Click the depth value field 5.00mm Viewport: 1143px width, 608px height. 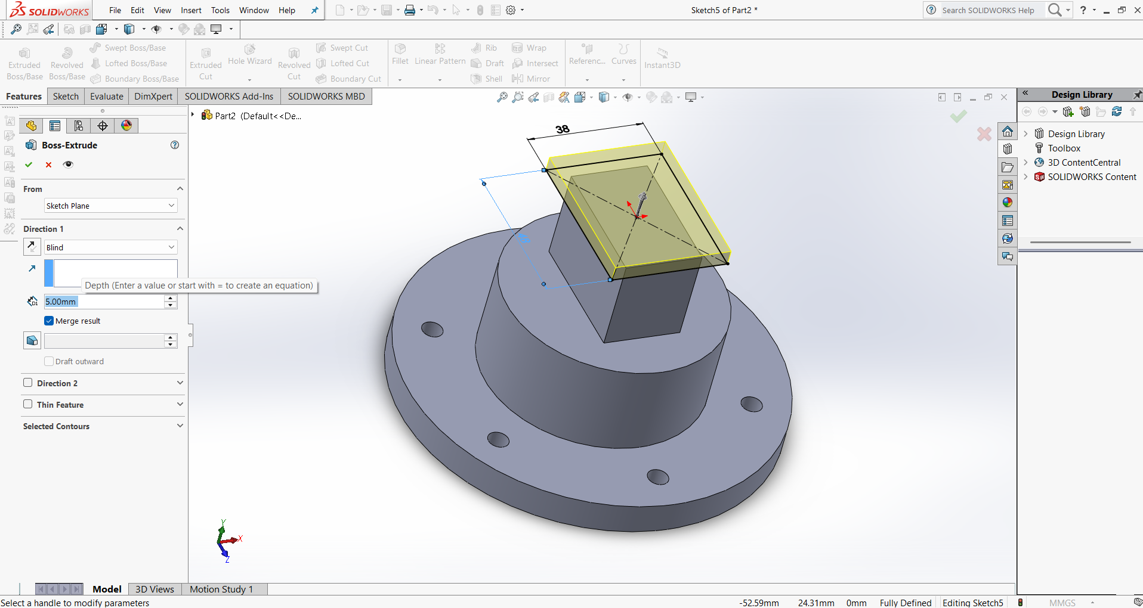pos(104,302)
